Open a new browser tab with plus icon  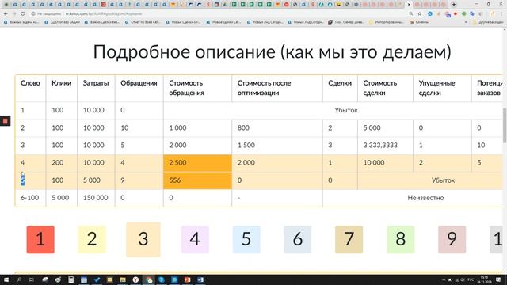(454, 5)
